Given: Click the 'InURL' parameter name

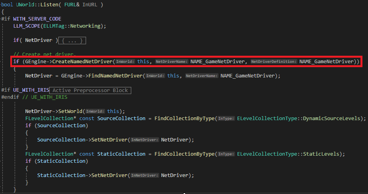Looking at the screenshot, I should (x=90, y=5).
